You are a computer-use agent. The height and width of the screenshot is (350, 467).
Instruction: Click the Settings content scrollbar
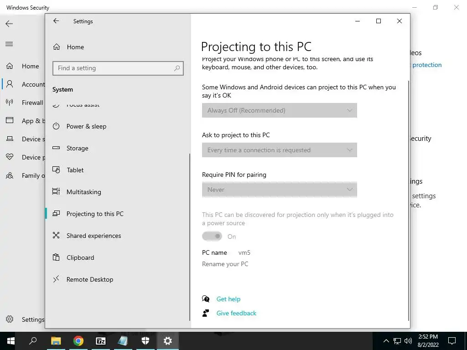coord(409,200)
